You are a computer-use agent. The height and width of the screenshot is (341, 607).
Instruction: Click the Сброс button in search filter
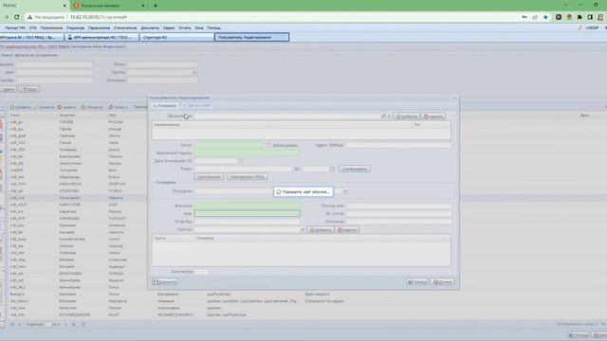(x=29, y=89)
